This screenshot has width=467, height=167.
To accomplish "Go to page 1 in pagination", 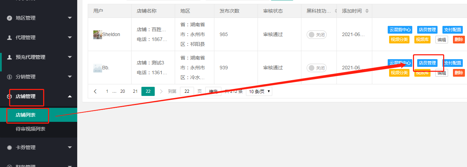I will pos(107,91).
